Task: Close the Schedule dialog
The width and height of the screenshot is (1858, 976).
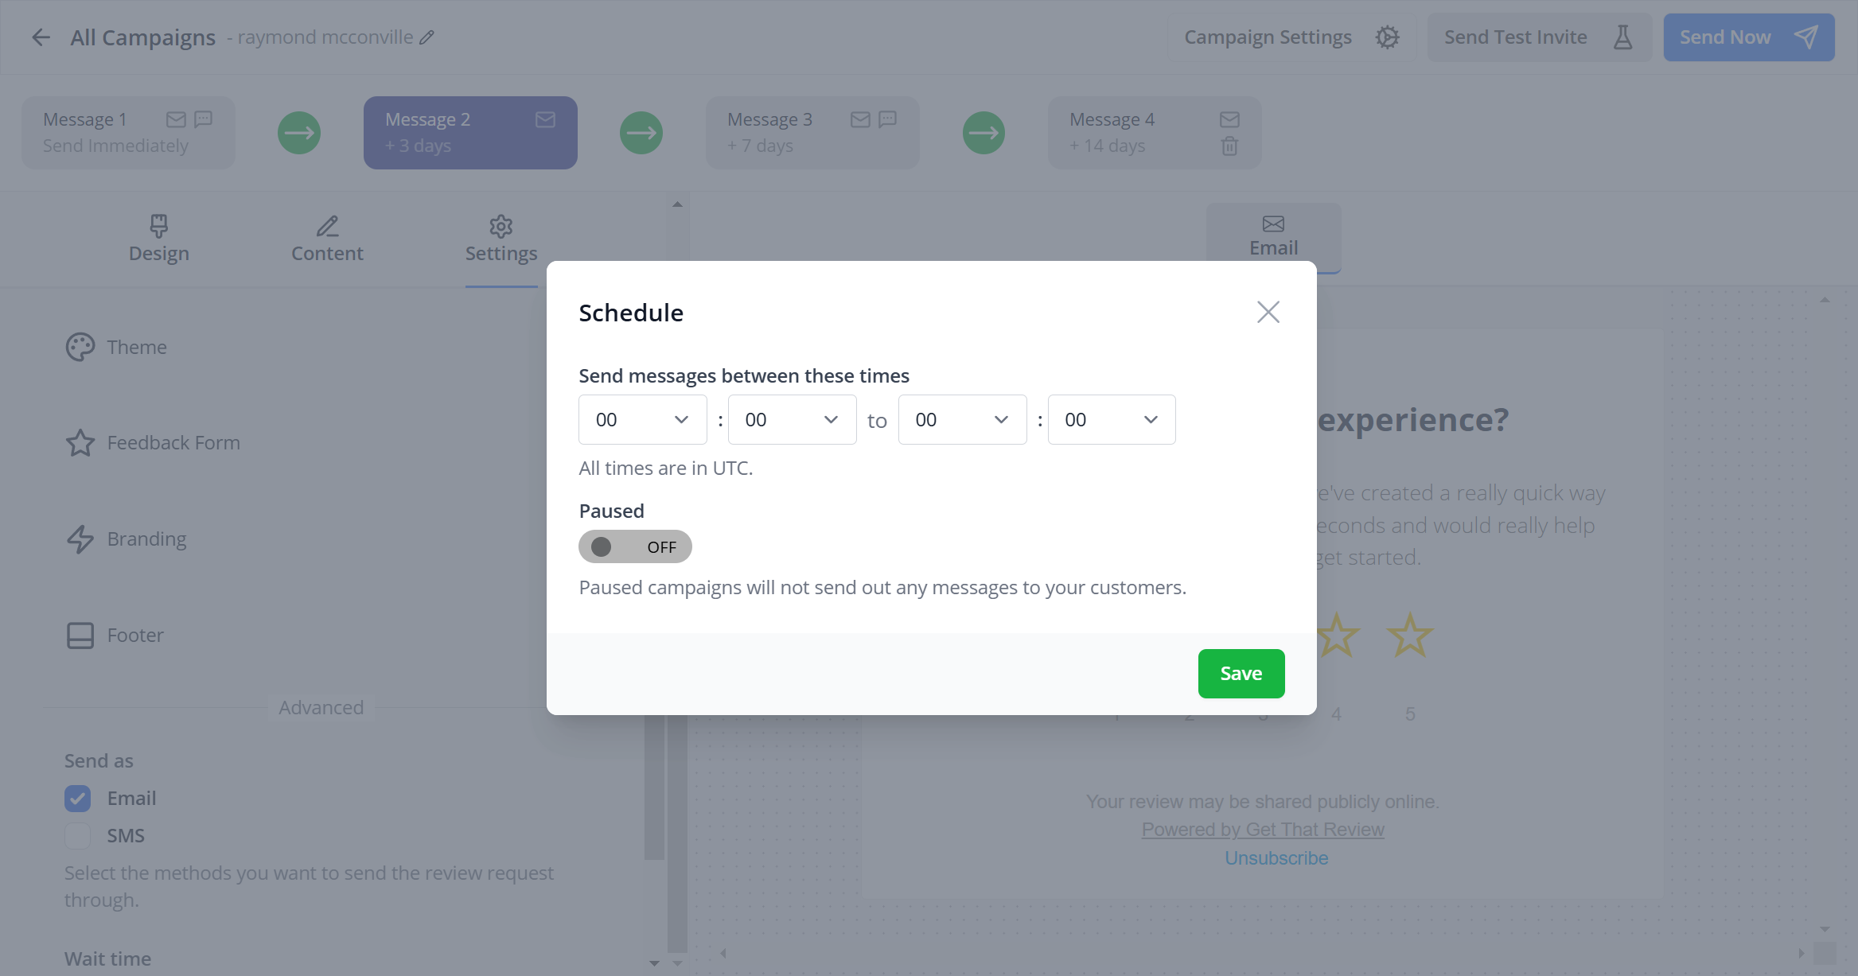Action: 1268,312
